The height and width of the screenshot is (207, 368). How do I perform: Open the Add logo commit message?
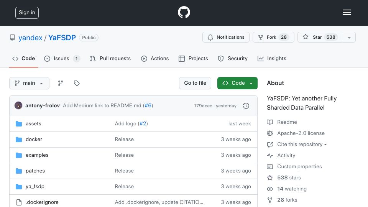(x=125, y=124)
